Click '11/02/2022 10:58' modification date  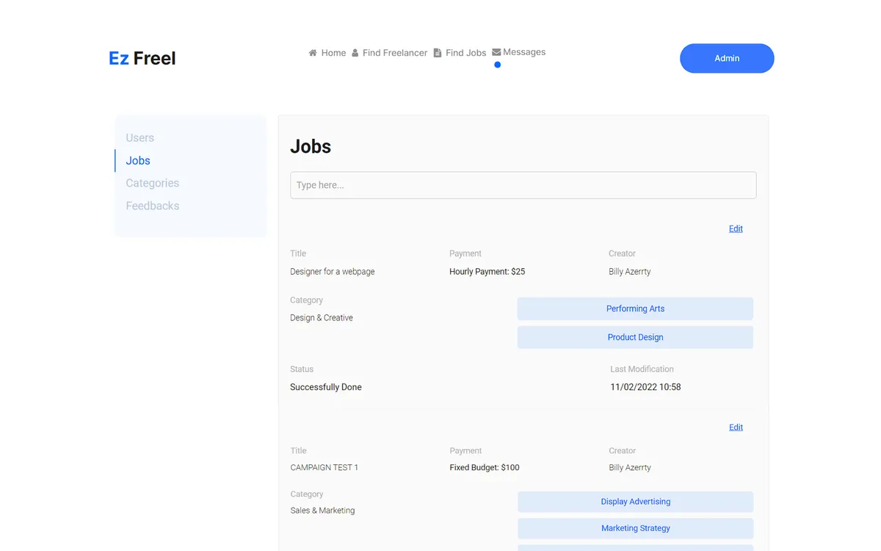click(645, 387)
